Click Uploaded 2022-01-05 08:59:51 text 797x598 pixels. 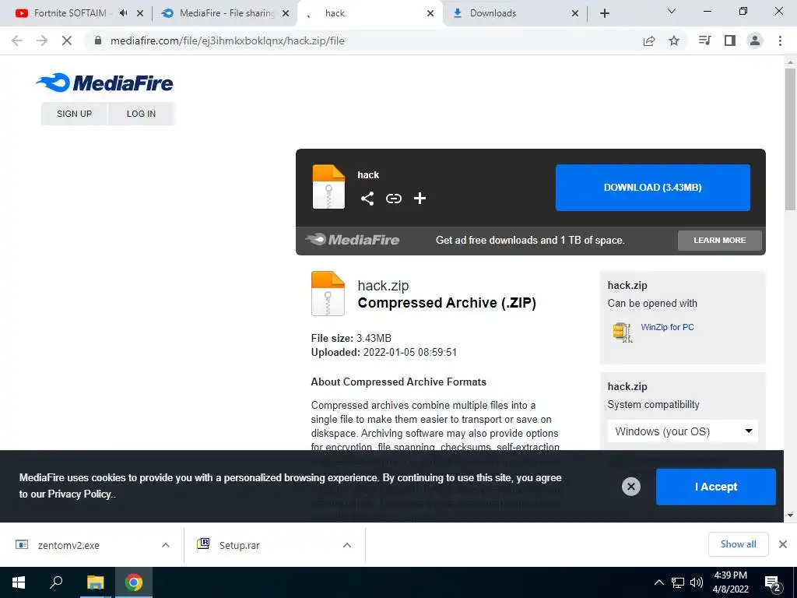pos(384,352)
